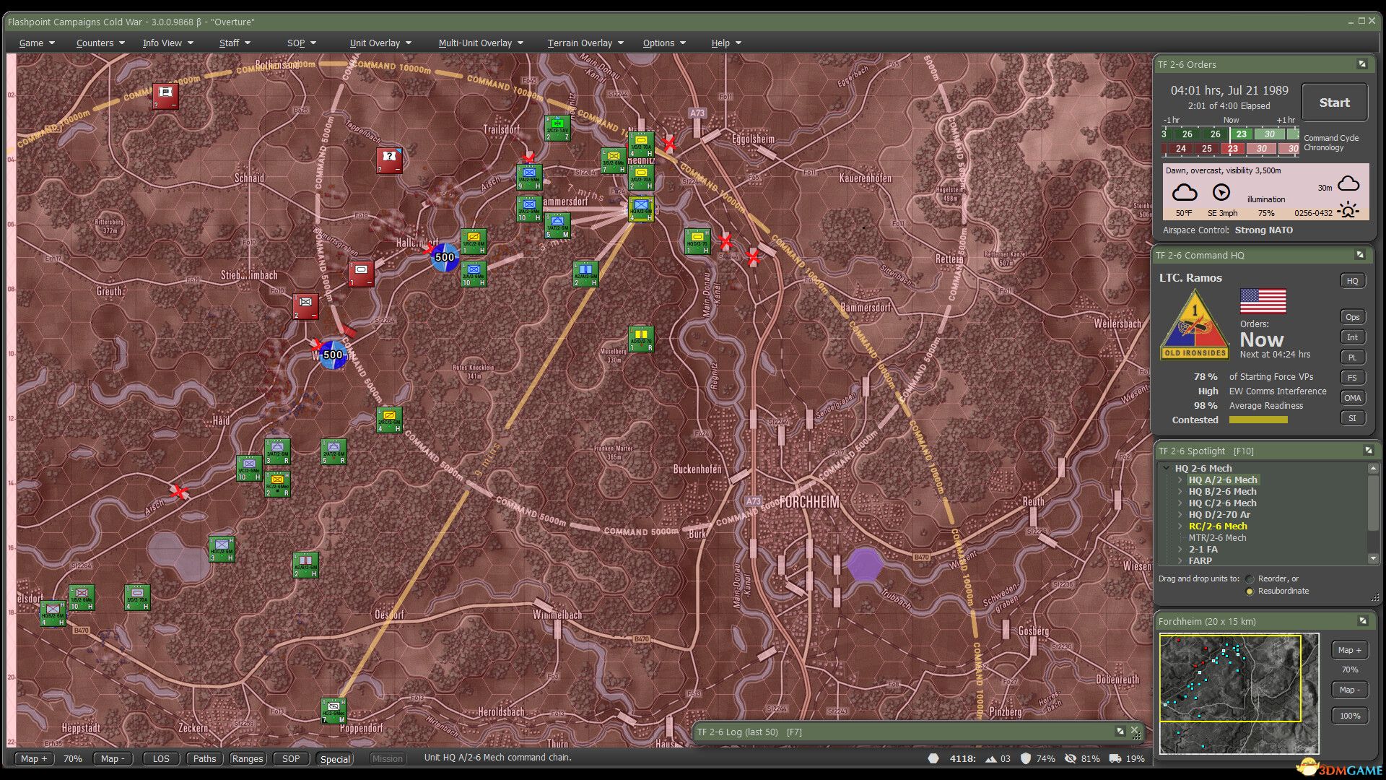Toggle the Special display mode button
Image resolution: width=1386 pixels, height=780 pixels.
(x=335, y=759)
